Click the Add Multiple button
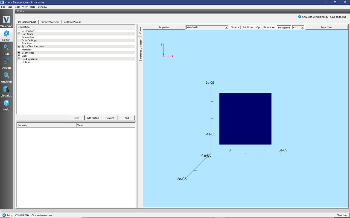Image resolution: width=350 pixels, height=218 pixels. 93,118
